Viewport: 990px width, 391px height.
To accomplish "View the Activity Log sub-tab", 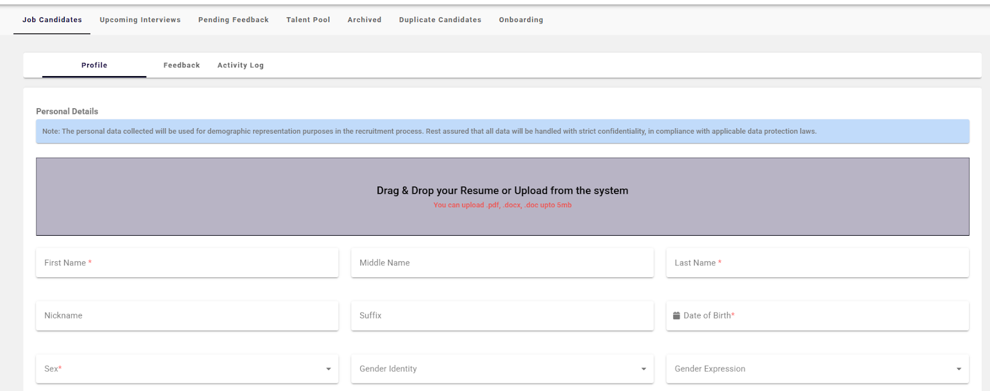I will point(240,65).
